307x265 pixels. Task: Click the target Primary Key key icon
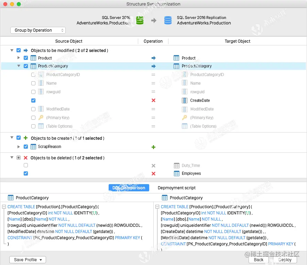click(x=184, y=117)
